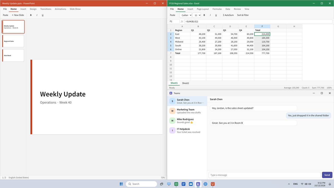This screenshot has height=188, width=334.
Task: Click the taskbar Search box
Action: tap(141, 184)
